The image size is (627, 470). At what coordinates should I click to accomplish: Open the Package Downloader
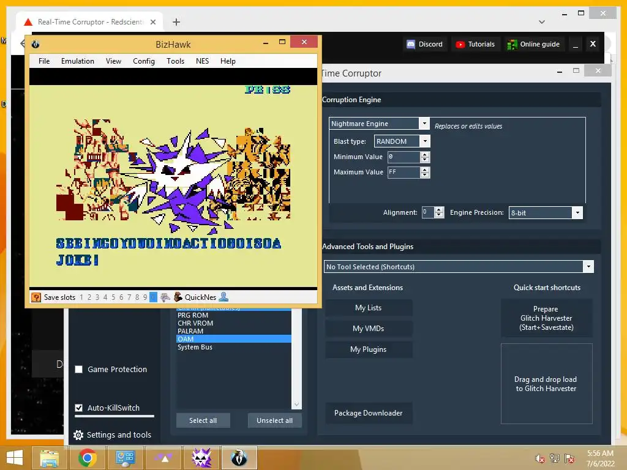368,413
